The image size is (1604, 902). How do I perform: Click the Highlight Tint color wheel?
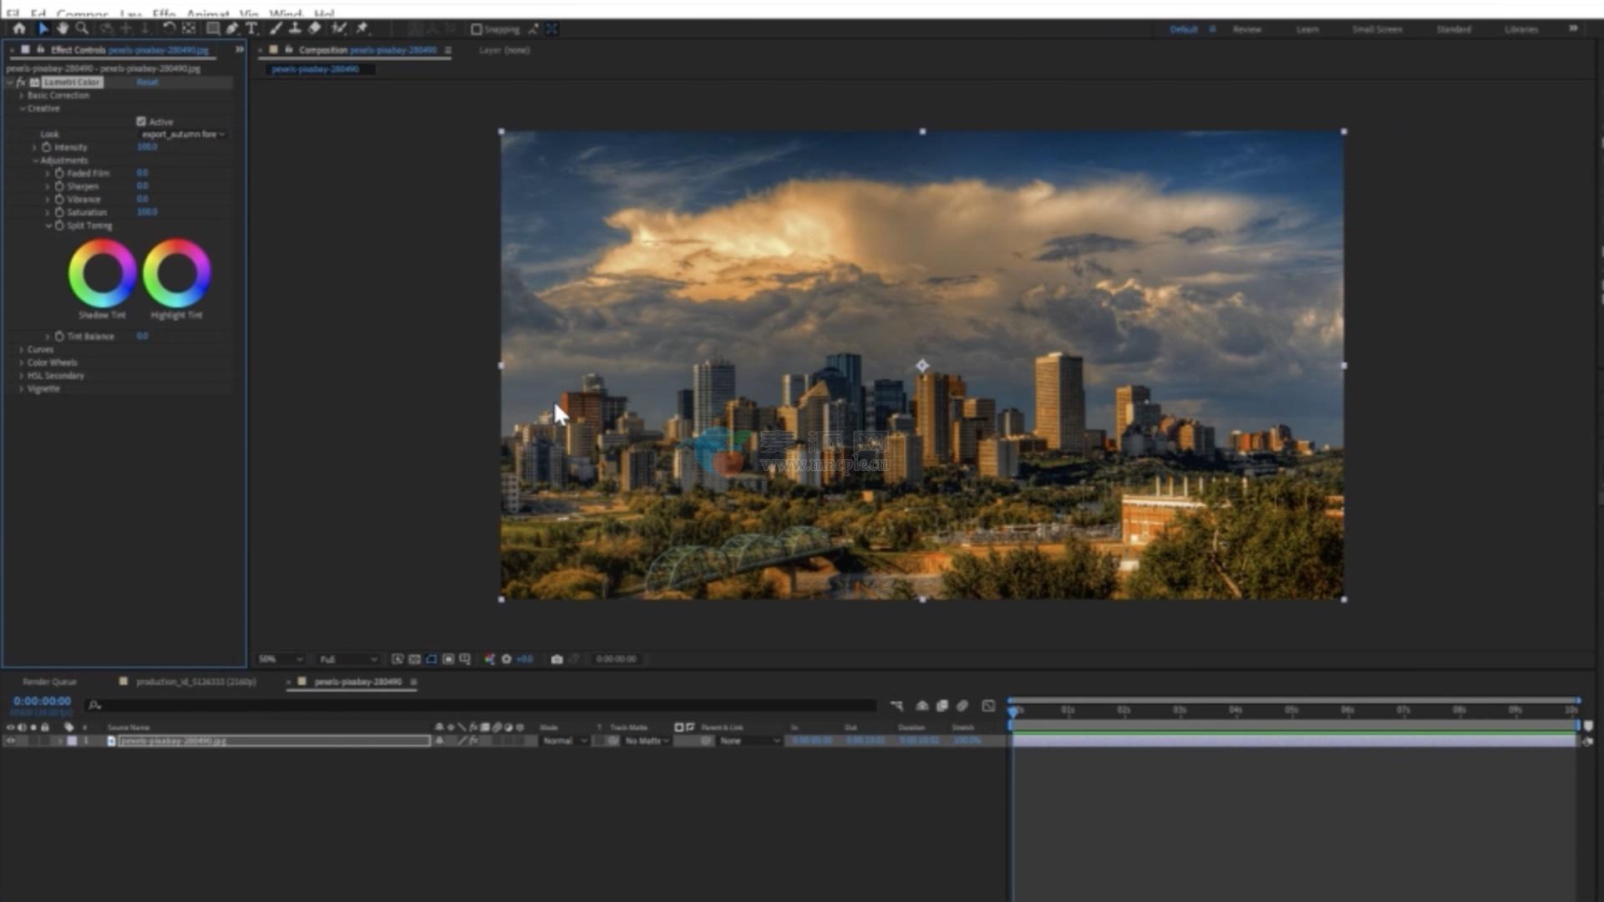pyautogui.click(x=176, y=273)
